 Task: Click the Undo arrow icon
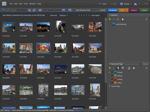[x=100, y=4]
